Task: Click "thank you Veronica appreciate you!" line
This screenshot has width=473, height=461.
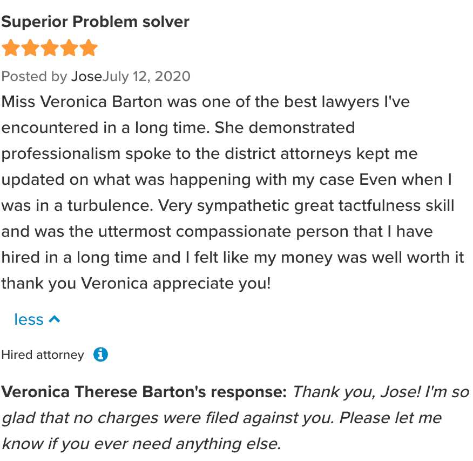Action: [136, 283]
